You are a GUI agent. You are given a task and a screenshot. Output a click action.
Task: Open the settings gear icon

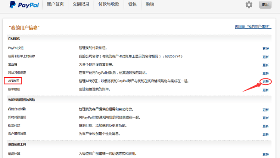coord(249,4)
